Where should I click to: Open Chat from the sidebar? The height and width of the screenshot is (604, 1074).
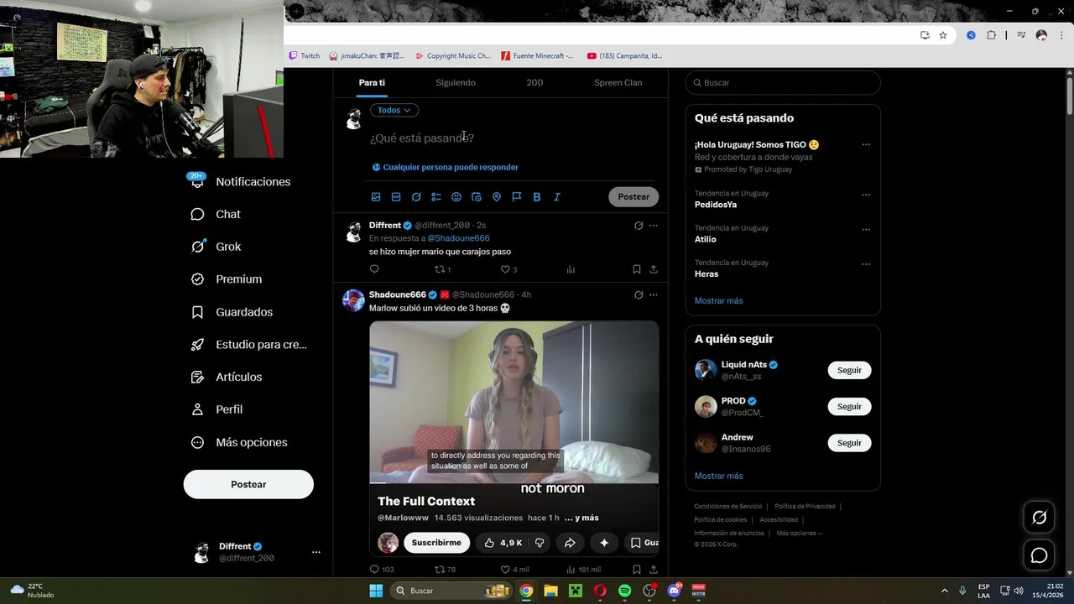pos(216,214)
